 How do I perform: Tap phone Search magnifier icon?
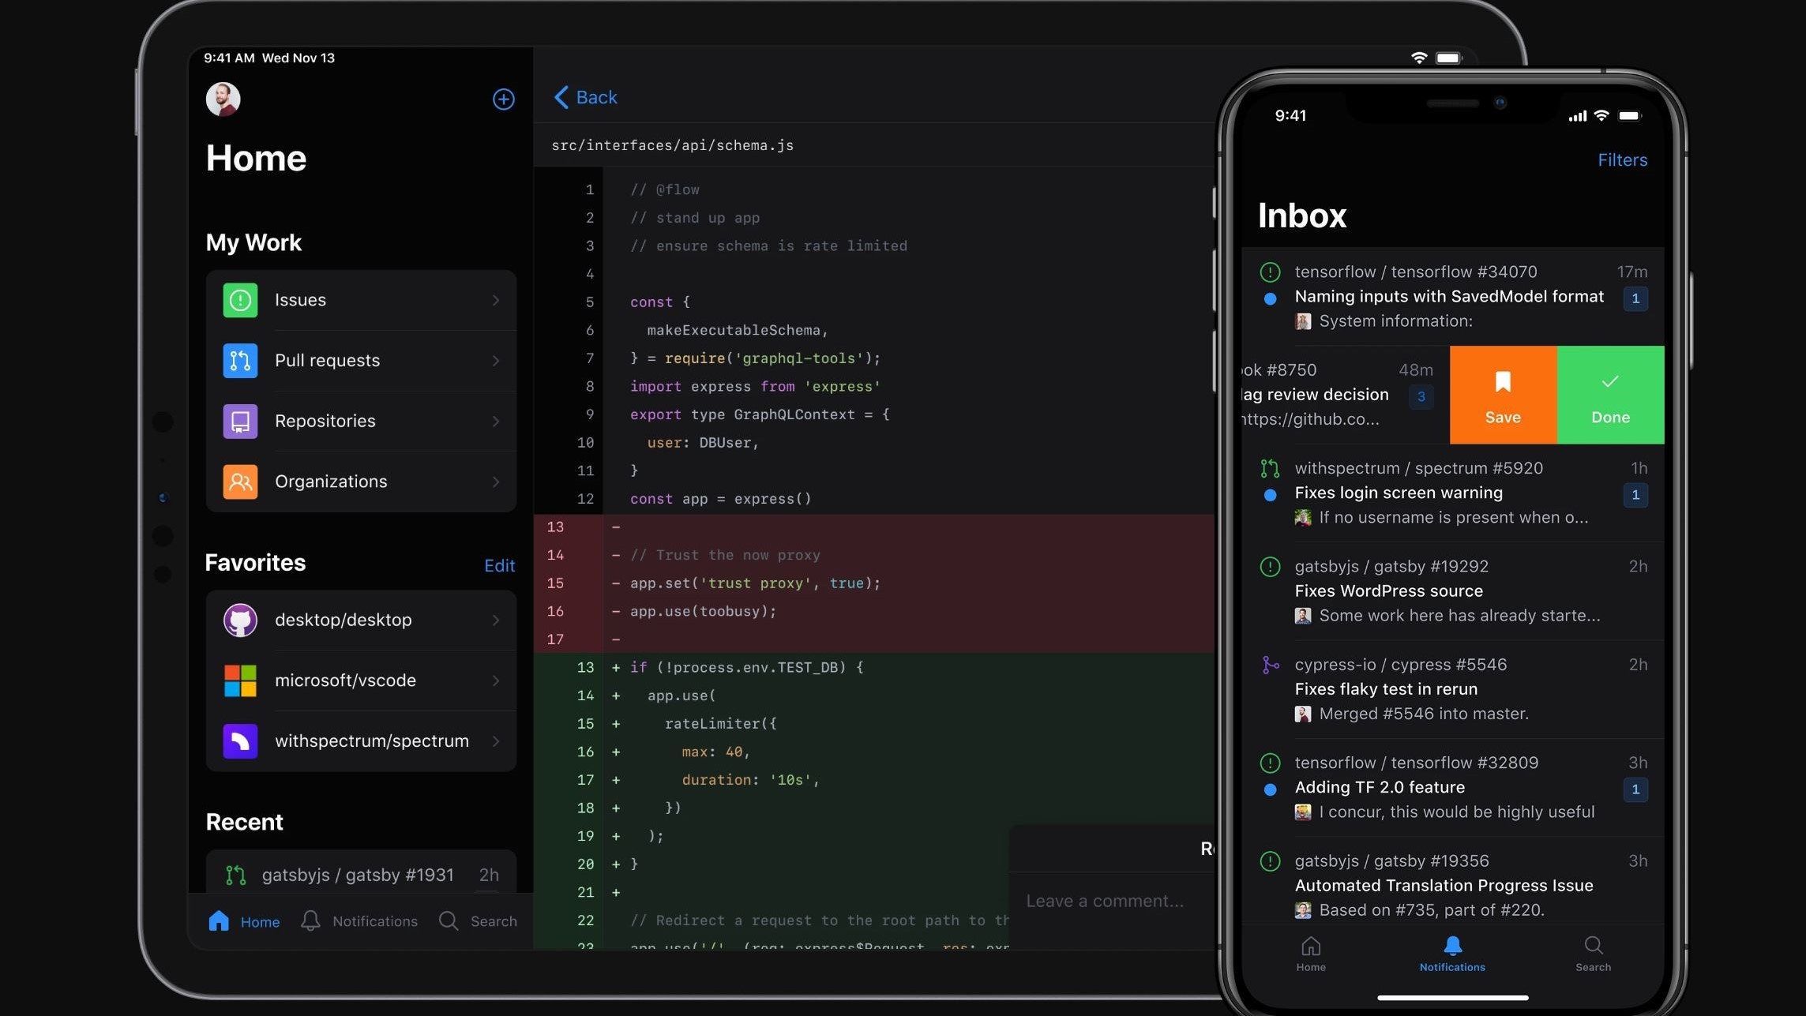click(x=1594, y=946)
